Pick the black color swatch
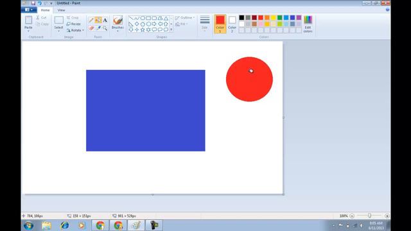411x231 pixels. tap(241, 17)
